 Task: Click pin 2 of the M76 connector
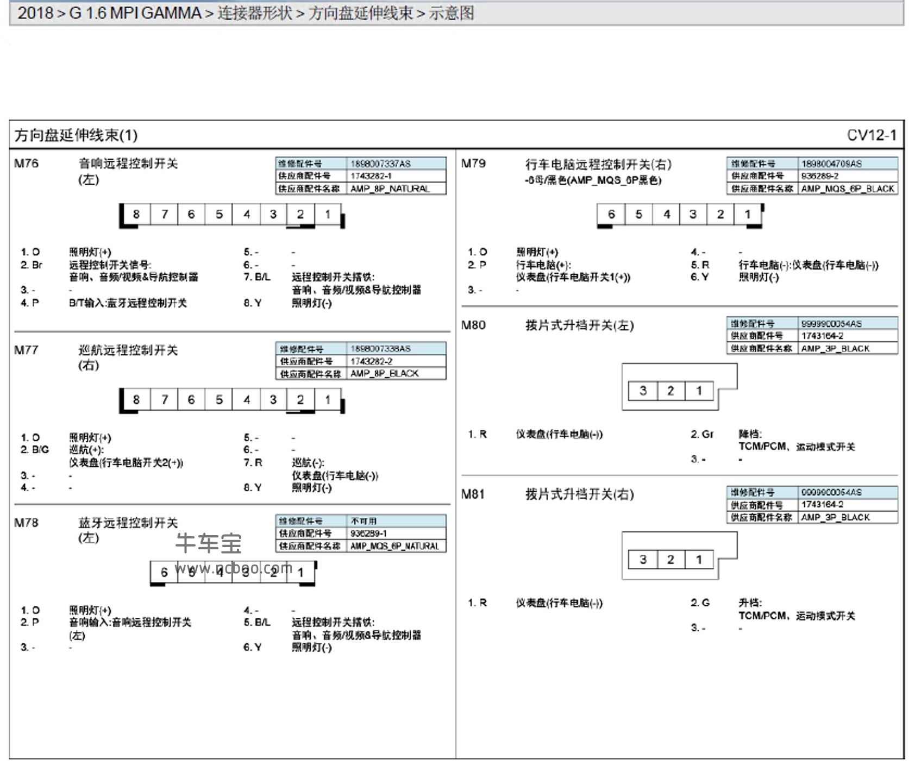[300, 215]
